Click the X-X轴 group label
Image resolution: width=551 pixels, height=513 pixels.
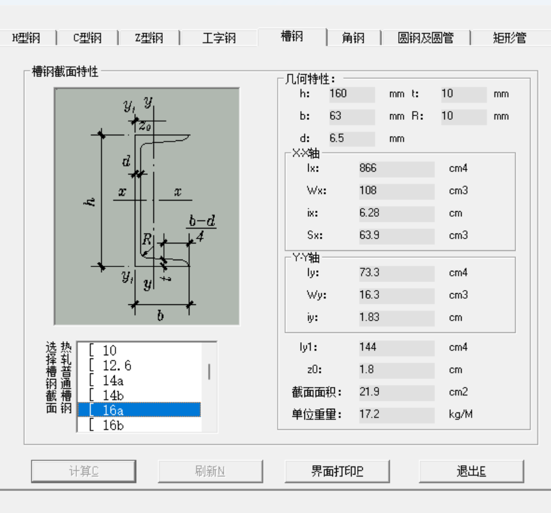coord(306,153)
